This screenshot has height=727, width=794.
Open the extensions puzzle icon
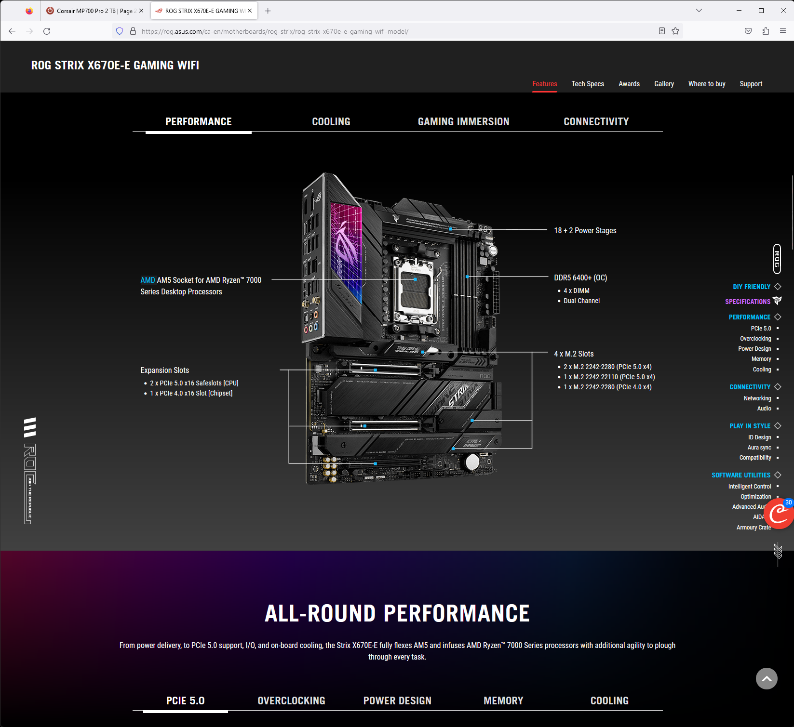coord(766,31)
